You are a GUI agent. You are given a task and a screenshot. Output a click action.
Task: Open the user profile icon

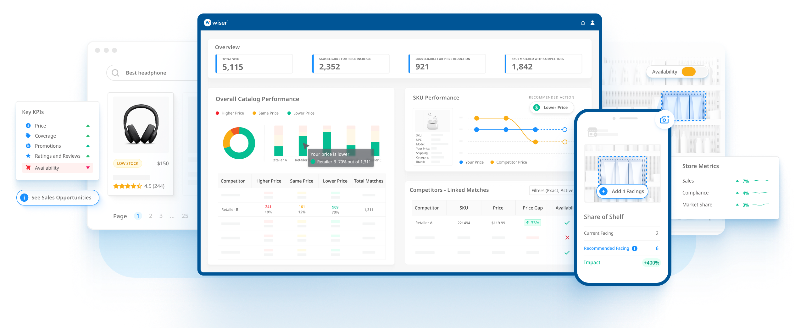tap(592, 23)
